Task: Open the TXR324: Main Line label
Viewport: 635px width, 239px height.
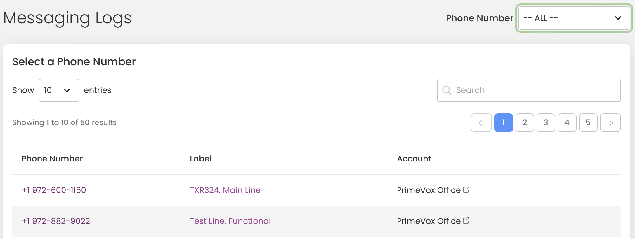Action: coord(225,190)
